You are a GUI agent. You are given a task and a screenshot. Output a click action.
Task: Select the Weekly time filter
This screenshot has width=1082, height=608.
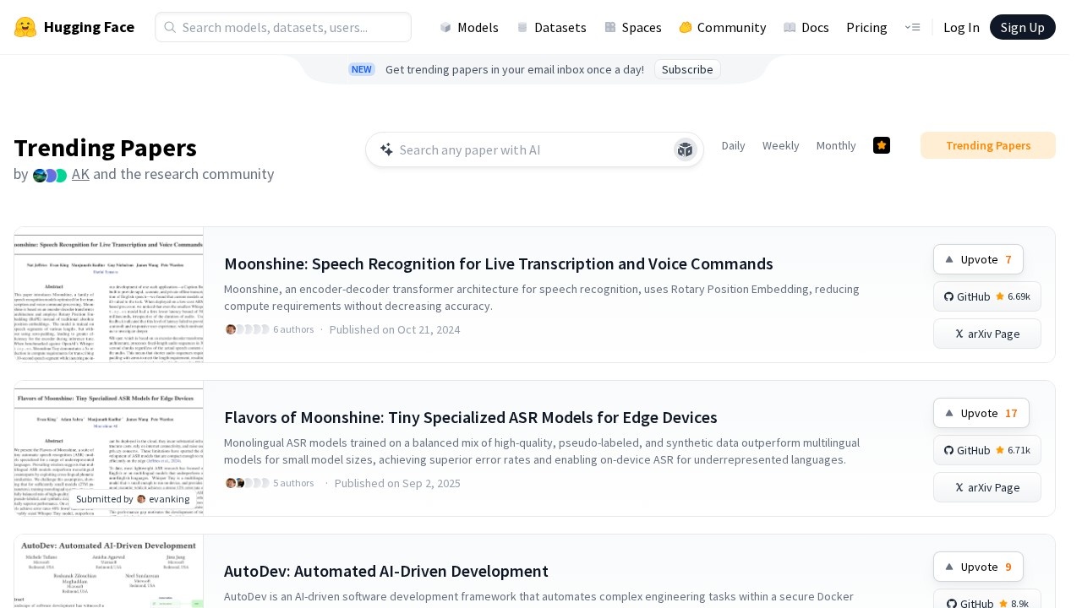[x=780, y=145]
